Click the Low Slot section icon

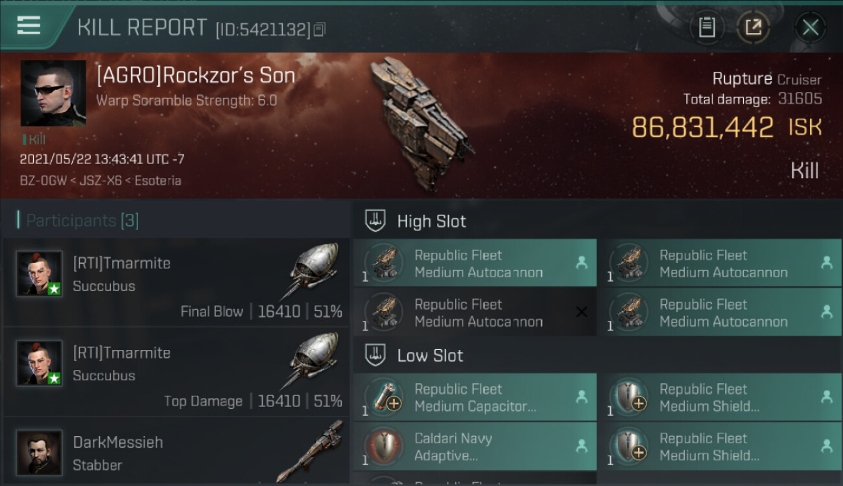376,355
